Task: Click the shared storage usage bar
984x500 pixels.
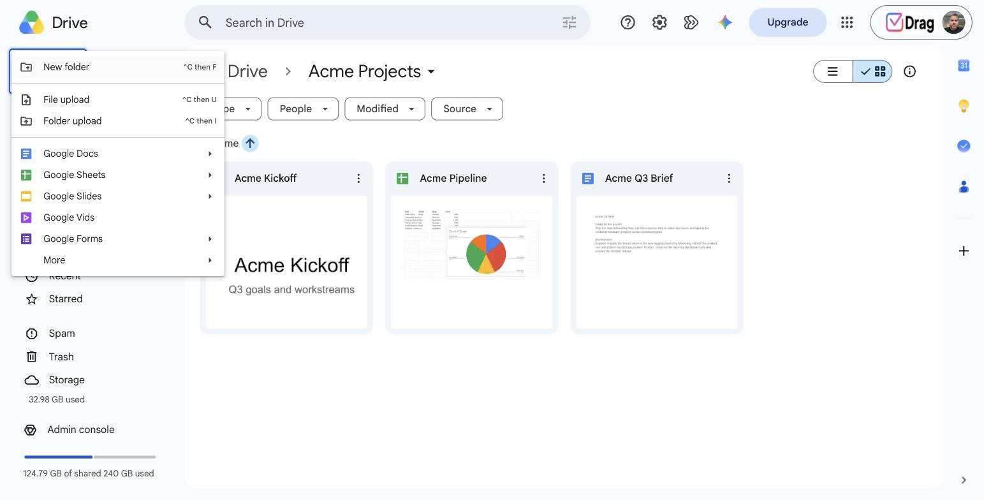Action: click(x=90, y=457)
